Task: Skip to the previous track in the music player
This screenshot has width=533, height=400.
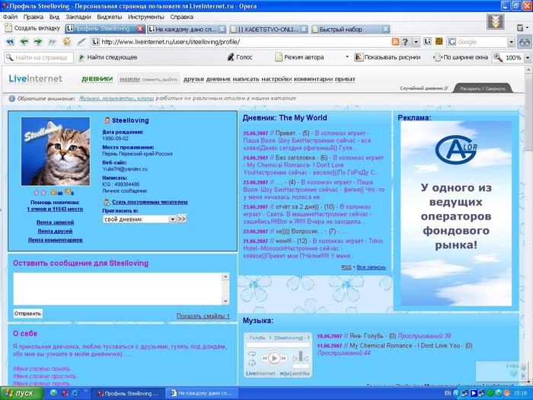Action: (264, 358)
